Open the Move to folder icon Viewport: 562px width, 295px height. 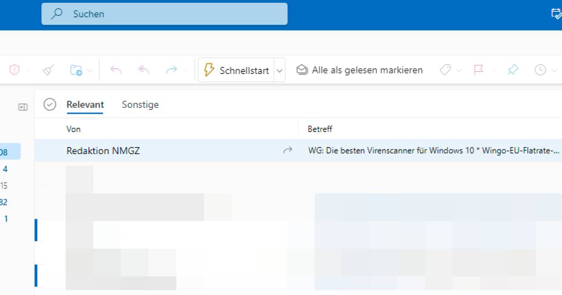(x=76, y=69)
